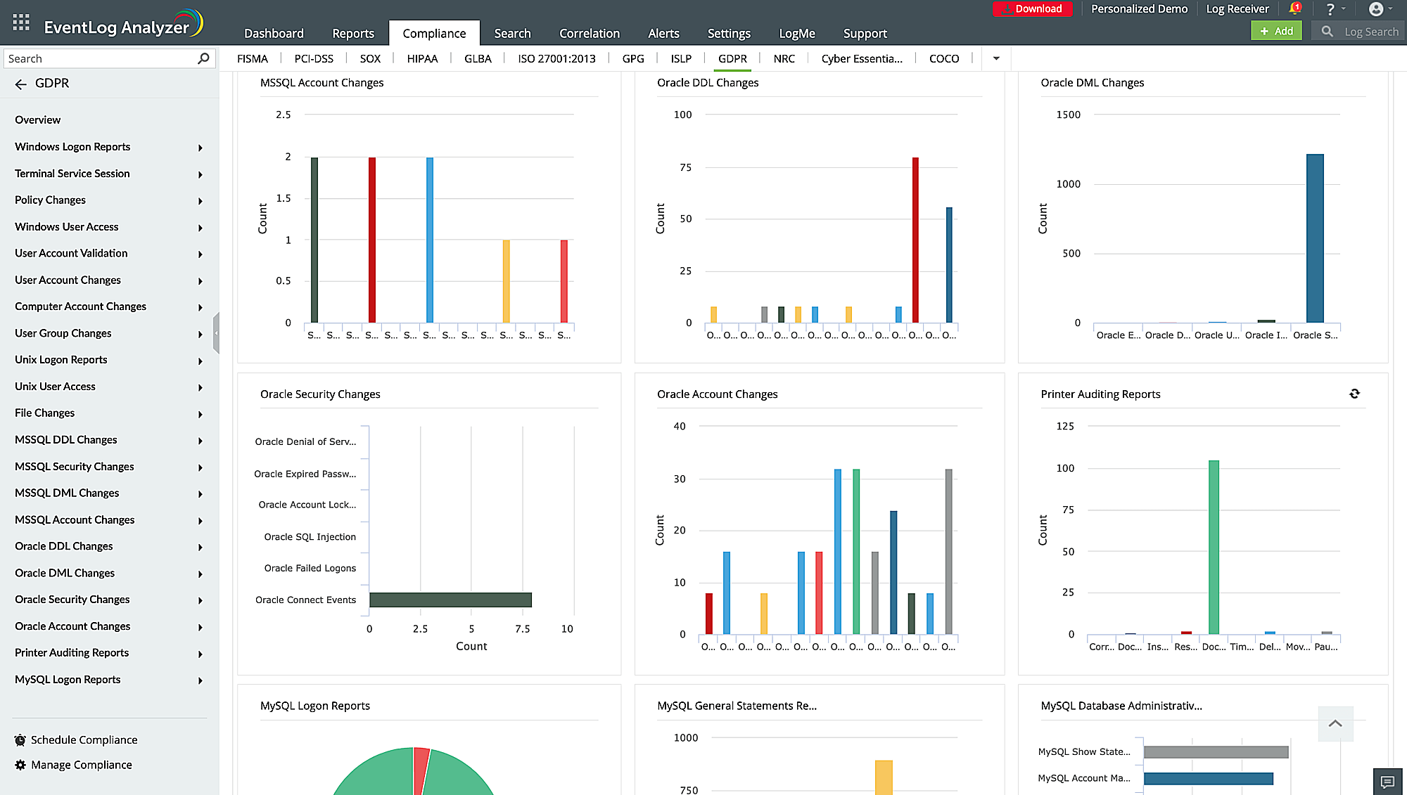Click the scroll-to-top chevron button
1407x795 pixels.
[1335, 723]
